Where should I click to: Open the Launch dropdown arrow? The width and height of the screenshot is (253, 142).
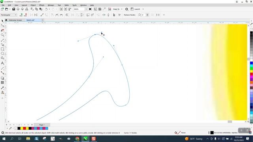143,9
